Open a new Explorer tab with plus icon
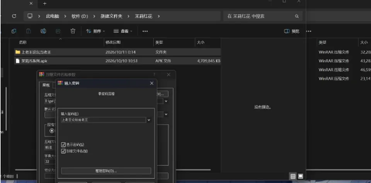This screenshot has width=371, height=183. (x=45, y=3)
